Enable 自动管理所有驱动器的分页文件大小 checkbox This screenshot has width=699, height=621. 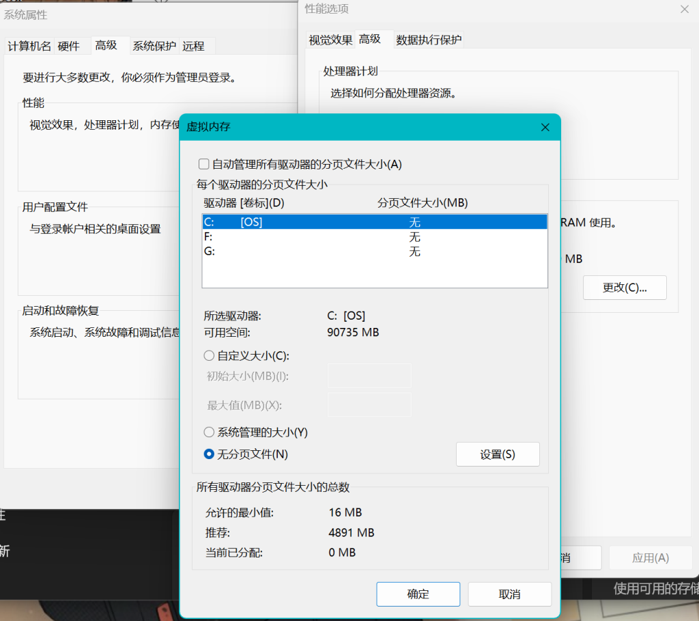(x=203, y=164)
